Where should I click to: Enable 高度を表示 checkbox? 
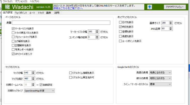120,36
